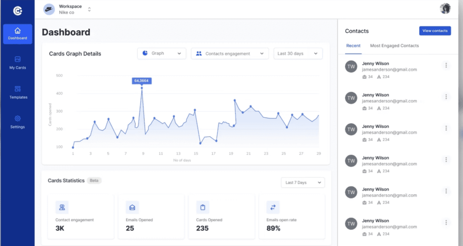Select the Dashboard item in sidebar
This screenshot has width=463, height=246.
[x=18, y=34]
